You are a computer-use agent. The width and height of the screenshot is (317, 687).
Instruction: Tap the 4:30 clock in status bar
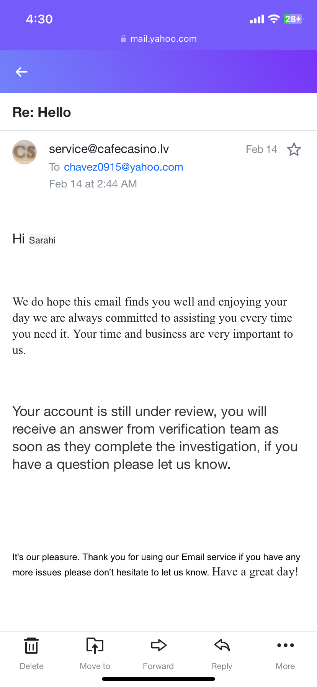click(x=39, y=19)
